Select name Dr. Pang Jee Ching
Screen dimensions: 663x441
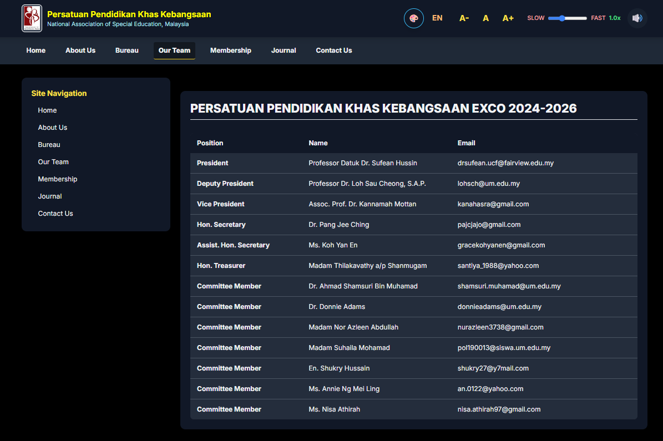(338, 225)
